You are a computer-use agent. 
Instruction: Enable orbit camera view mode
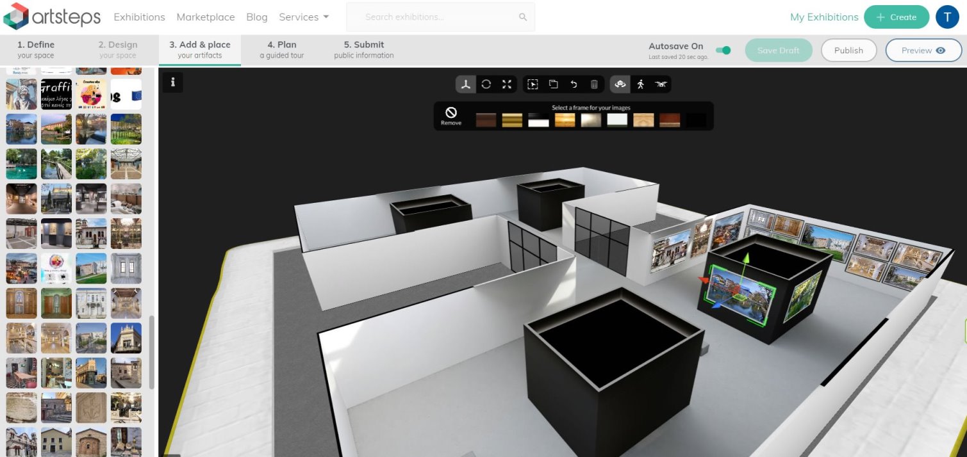620,84
